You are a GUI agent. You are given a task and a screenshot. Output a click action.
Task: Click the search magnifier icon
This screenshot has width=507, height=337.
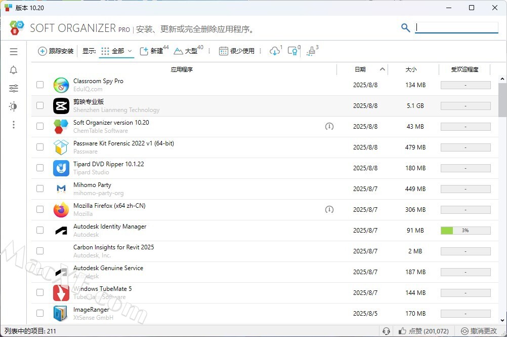[x=405, y=28]
